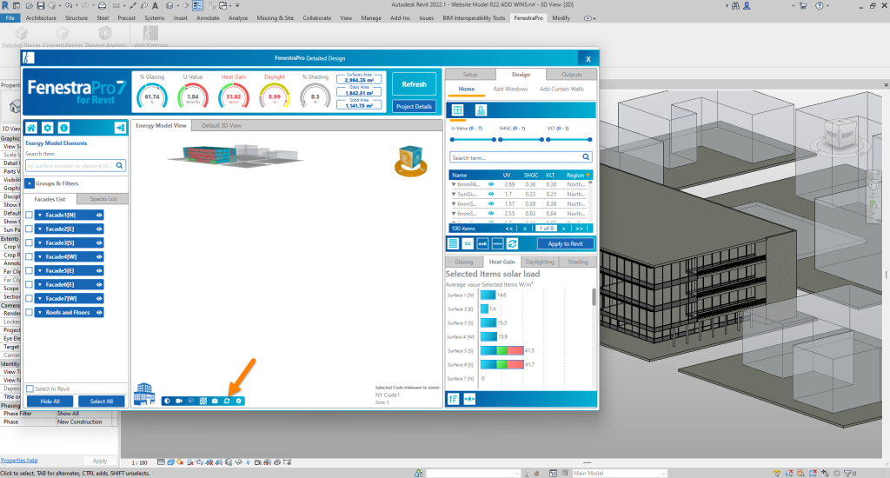Click the sync arrows icon beside Apply to Revit
Viewport: 890px width, 478px height.
point(512,243)
